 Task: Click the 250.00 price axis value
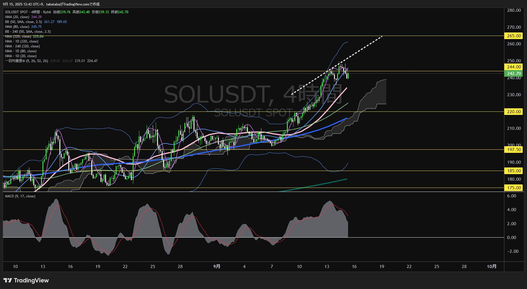pyautogui.click(x=514, y=61)
